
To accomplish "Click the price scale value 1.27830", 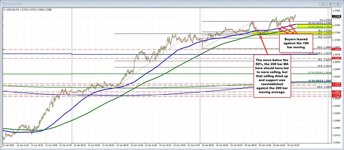I will (336, 11).
